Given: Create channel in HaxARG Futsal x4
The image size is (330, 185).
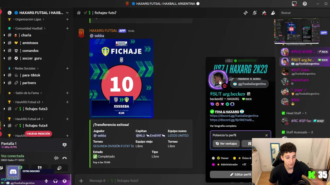Looking at the screenshot, I should click(67, 119).
